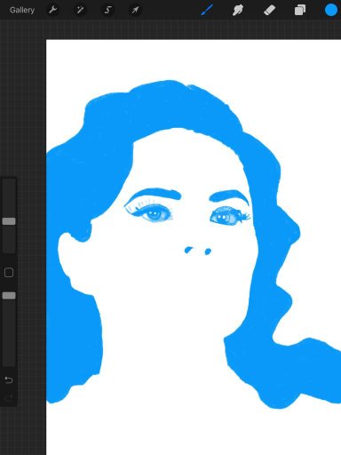Click the dimmed redo arrow
The width and height of the screenshot is (341, 455).
point(9,397)
